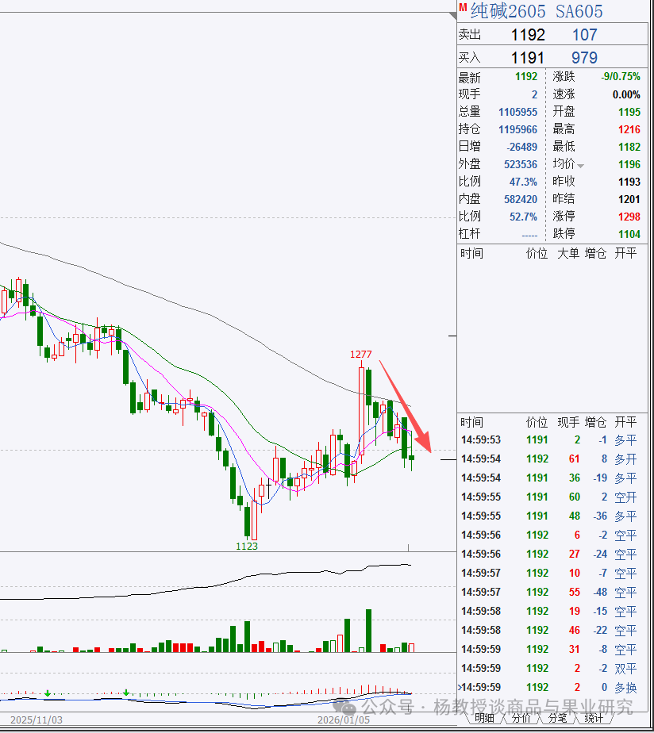Select the 买入 price 1191
654x733 pixels.
[x=527, y=58]
